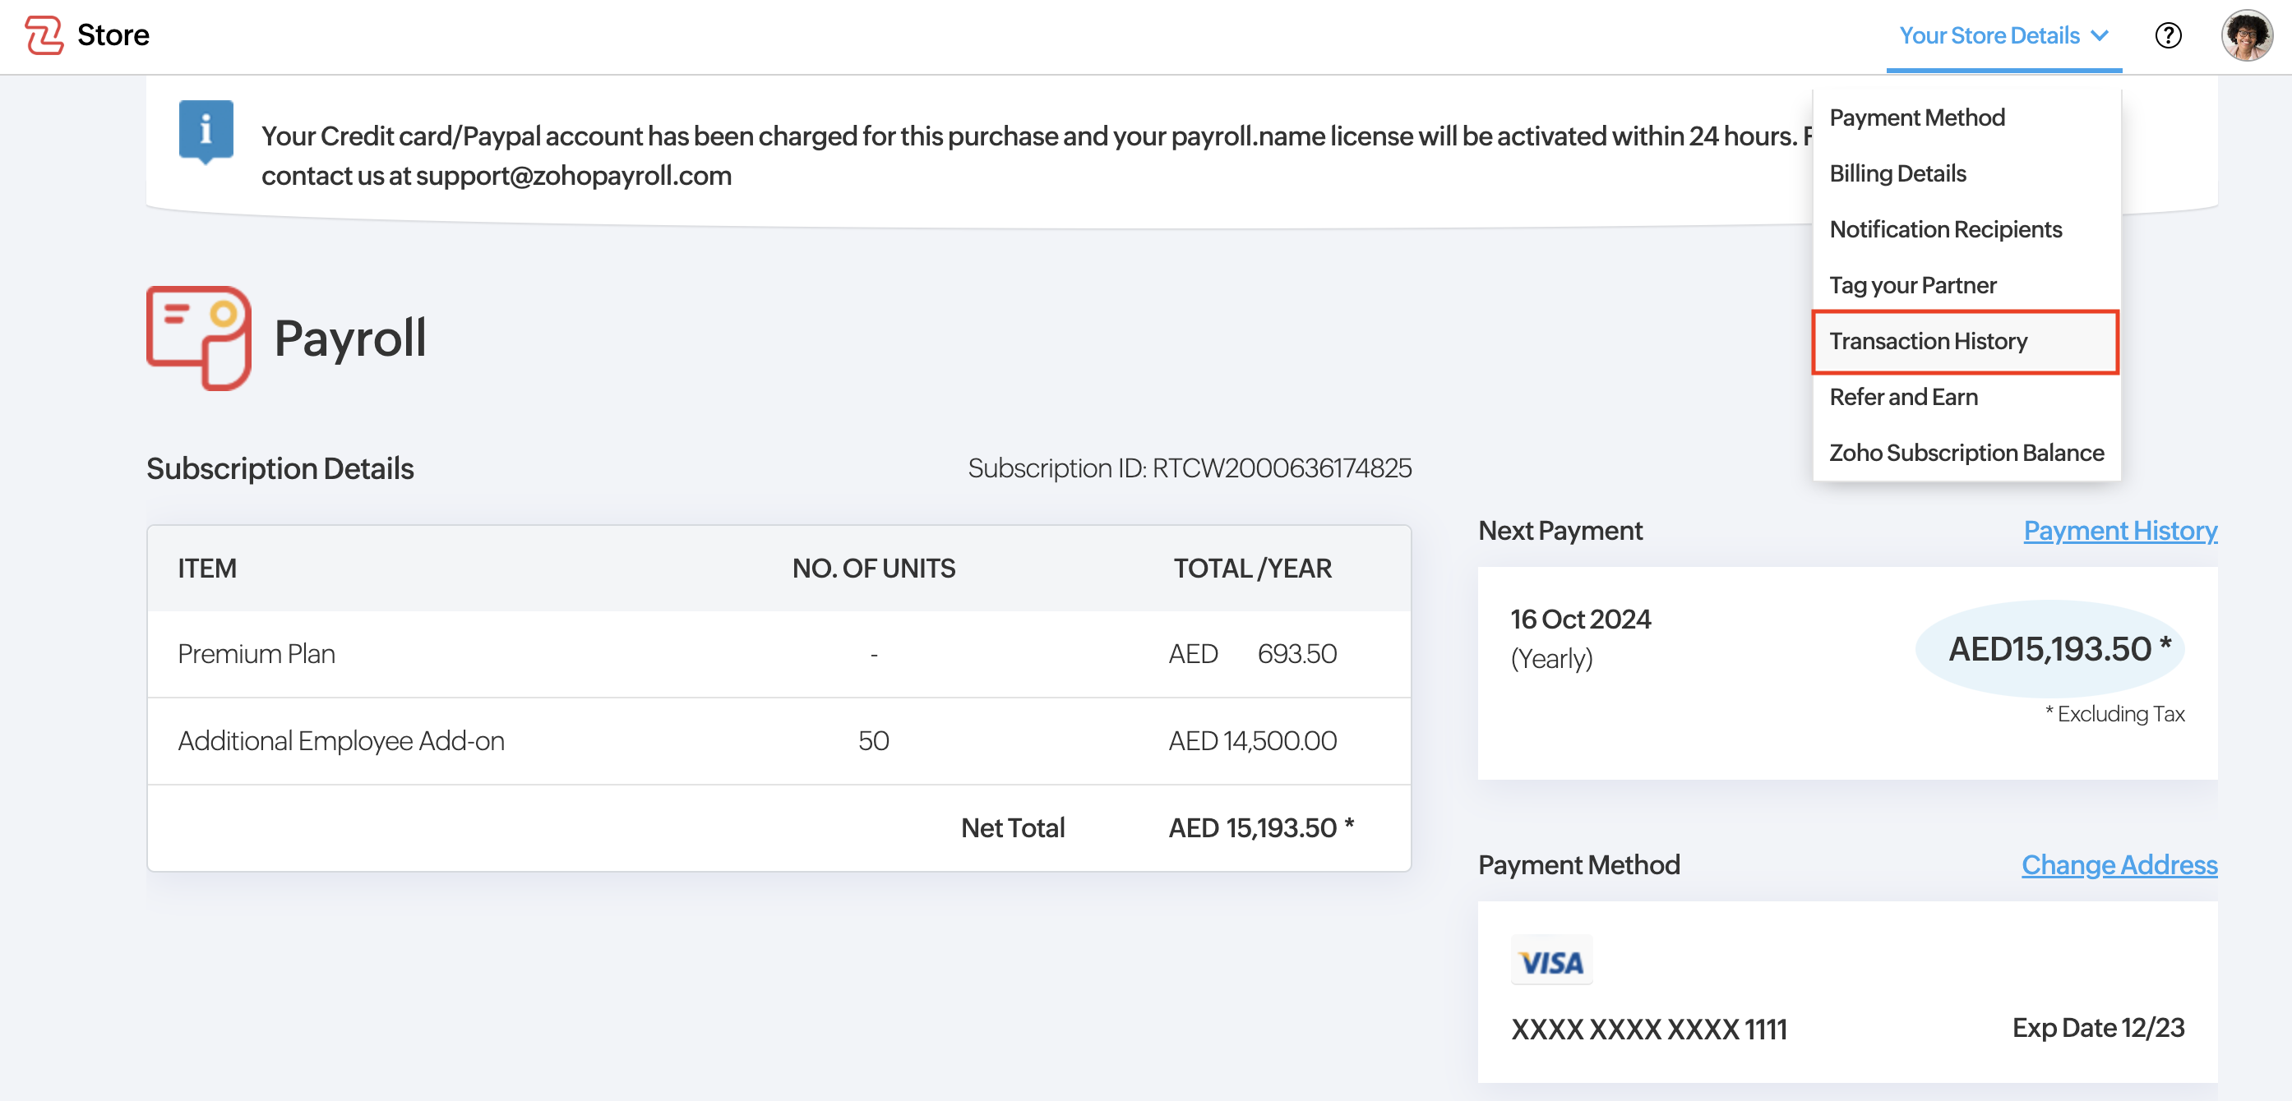Open Transaction History from dropdown menu
Viewport: 2292px width, 1101px height.
coord(1928,342)
